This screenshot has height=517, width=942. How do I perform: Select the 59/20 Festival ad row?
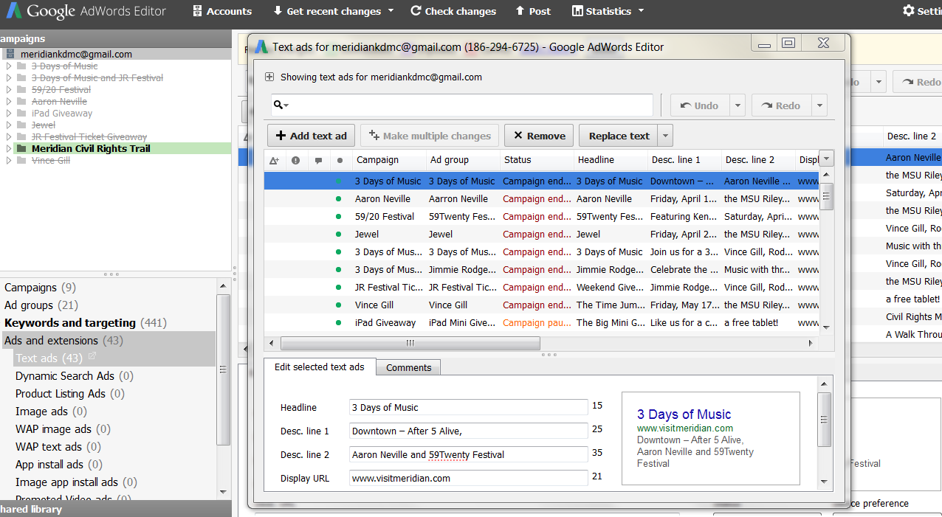coord(542,216)
